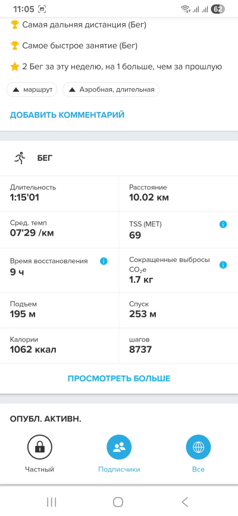Open the screen capture status icon

click(x=42, y=9)
